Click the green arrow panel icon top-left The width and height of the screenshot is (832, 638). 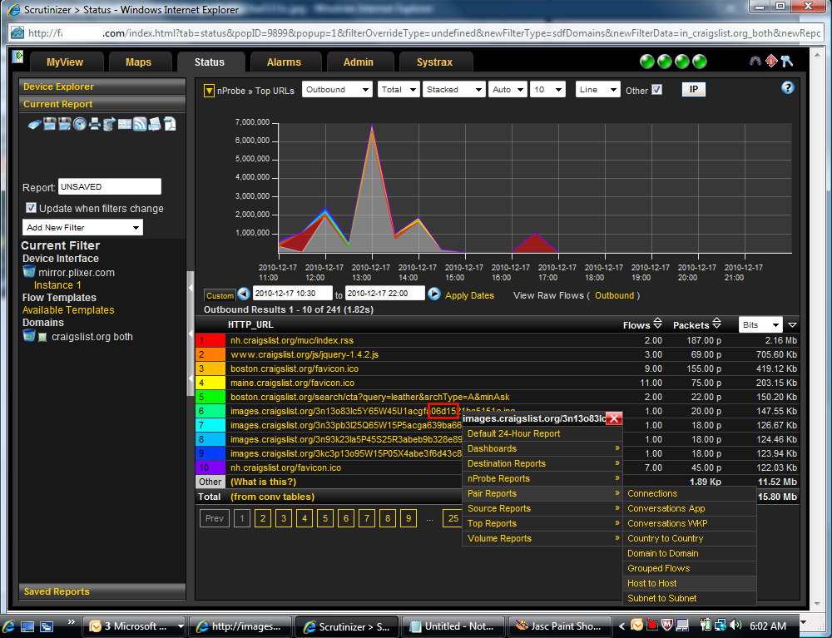point(17,56)
